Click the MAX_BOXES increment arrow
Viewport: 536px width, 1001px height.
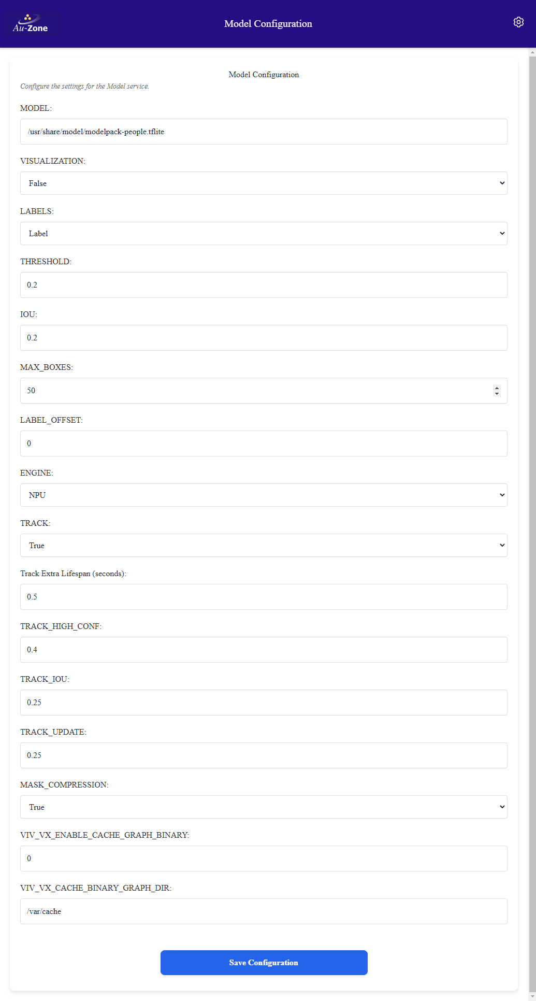[496, 388]
